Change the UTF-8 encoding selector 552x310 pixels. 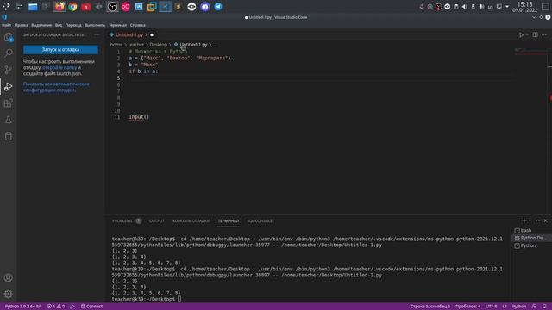491,307
